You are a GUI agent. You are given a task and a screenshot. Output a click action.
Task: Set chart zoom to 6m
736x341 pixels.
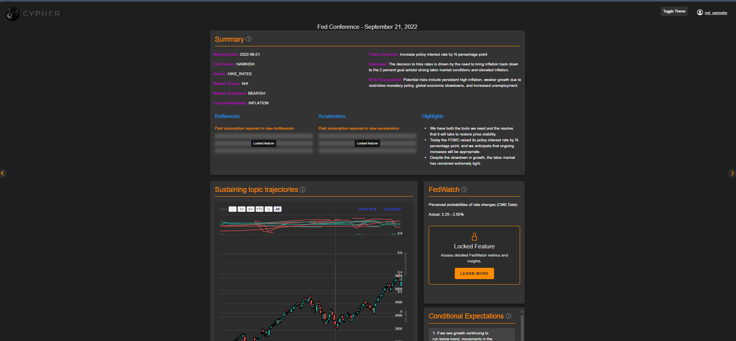click(x=251, y=209)
